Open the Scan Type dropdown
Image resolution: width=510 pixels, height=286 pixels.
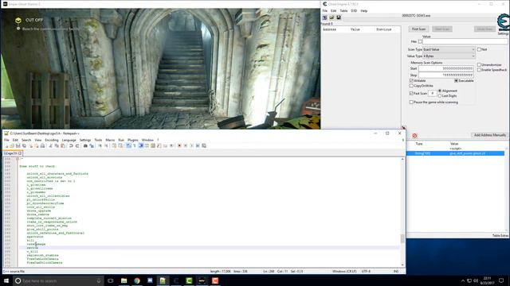[x=449, y=49]
